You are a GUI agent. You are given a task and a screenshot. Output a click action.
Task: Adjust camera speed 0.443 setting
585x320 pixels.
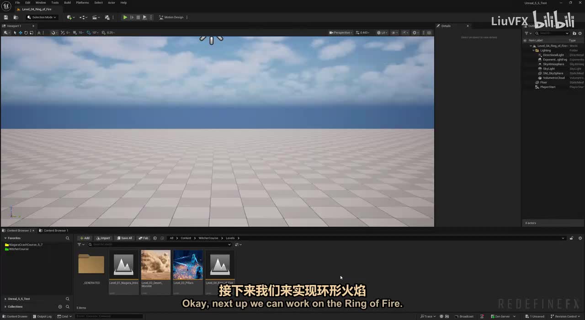(363, 33)
